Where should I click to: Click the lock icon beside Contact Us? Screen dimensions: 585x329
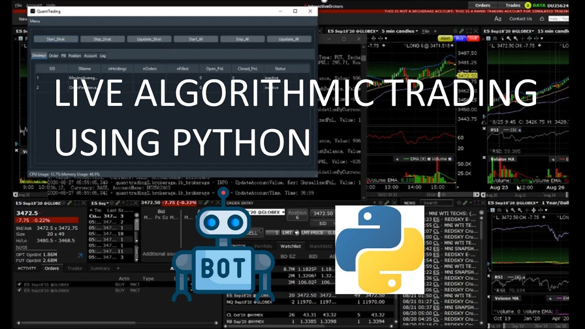pos(542,19)
